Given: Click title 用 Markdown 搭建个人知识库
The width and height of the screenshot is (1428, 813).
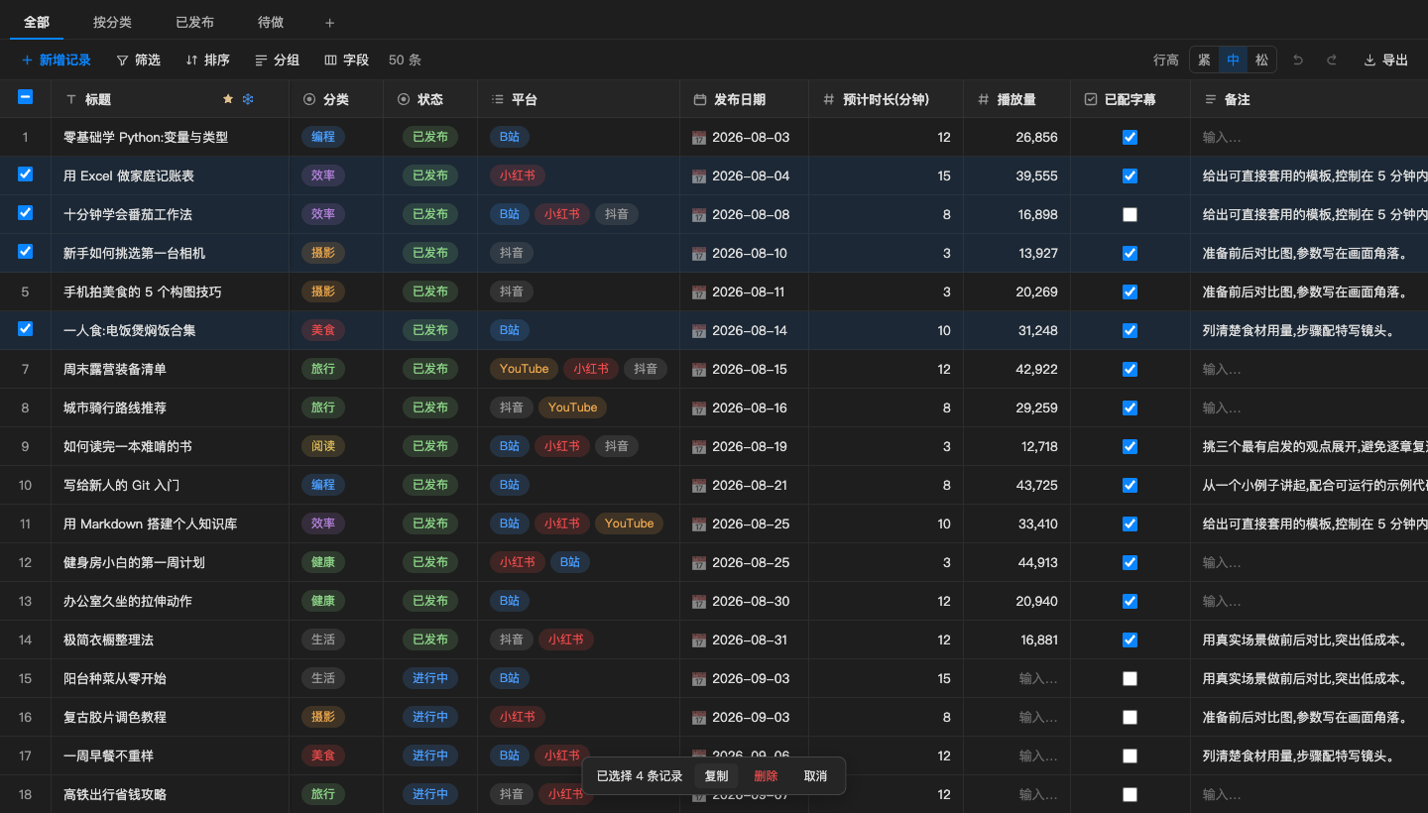Looking at the screenshot, I should 151,524.
